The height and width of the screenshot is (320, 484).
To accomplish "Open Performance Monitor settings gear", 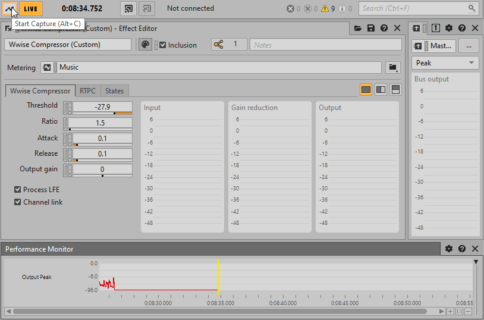I will click(x=449, y=249).
